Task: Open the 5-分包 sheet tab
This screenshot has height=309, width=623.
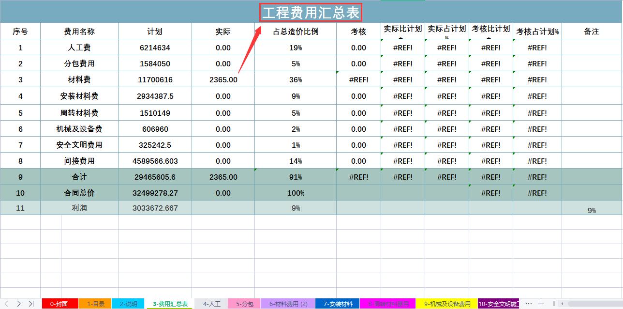Action: (x=245, y=304)
